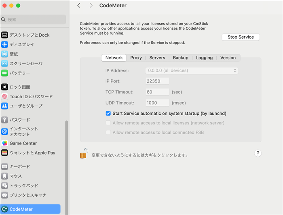The image size is (283, 215).
Task: Click the Lock Screen (ロック画面) icon
Action: coord(4,87)
